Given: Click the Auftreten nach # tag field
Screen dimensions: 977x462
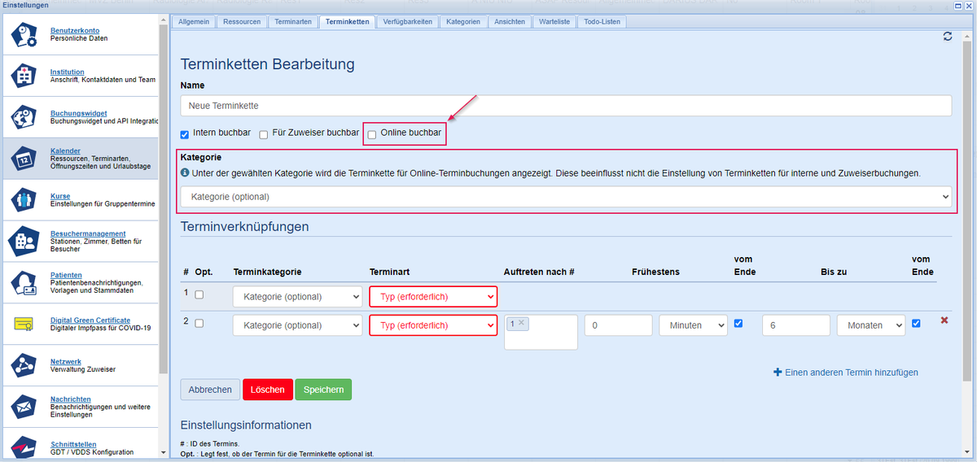Looking at the screenshot, I should (x=541, y=332).
